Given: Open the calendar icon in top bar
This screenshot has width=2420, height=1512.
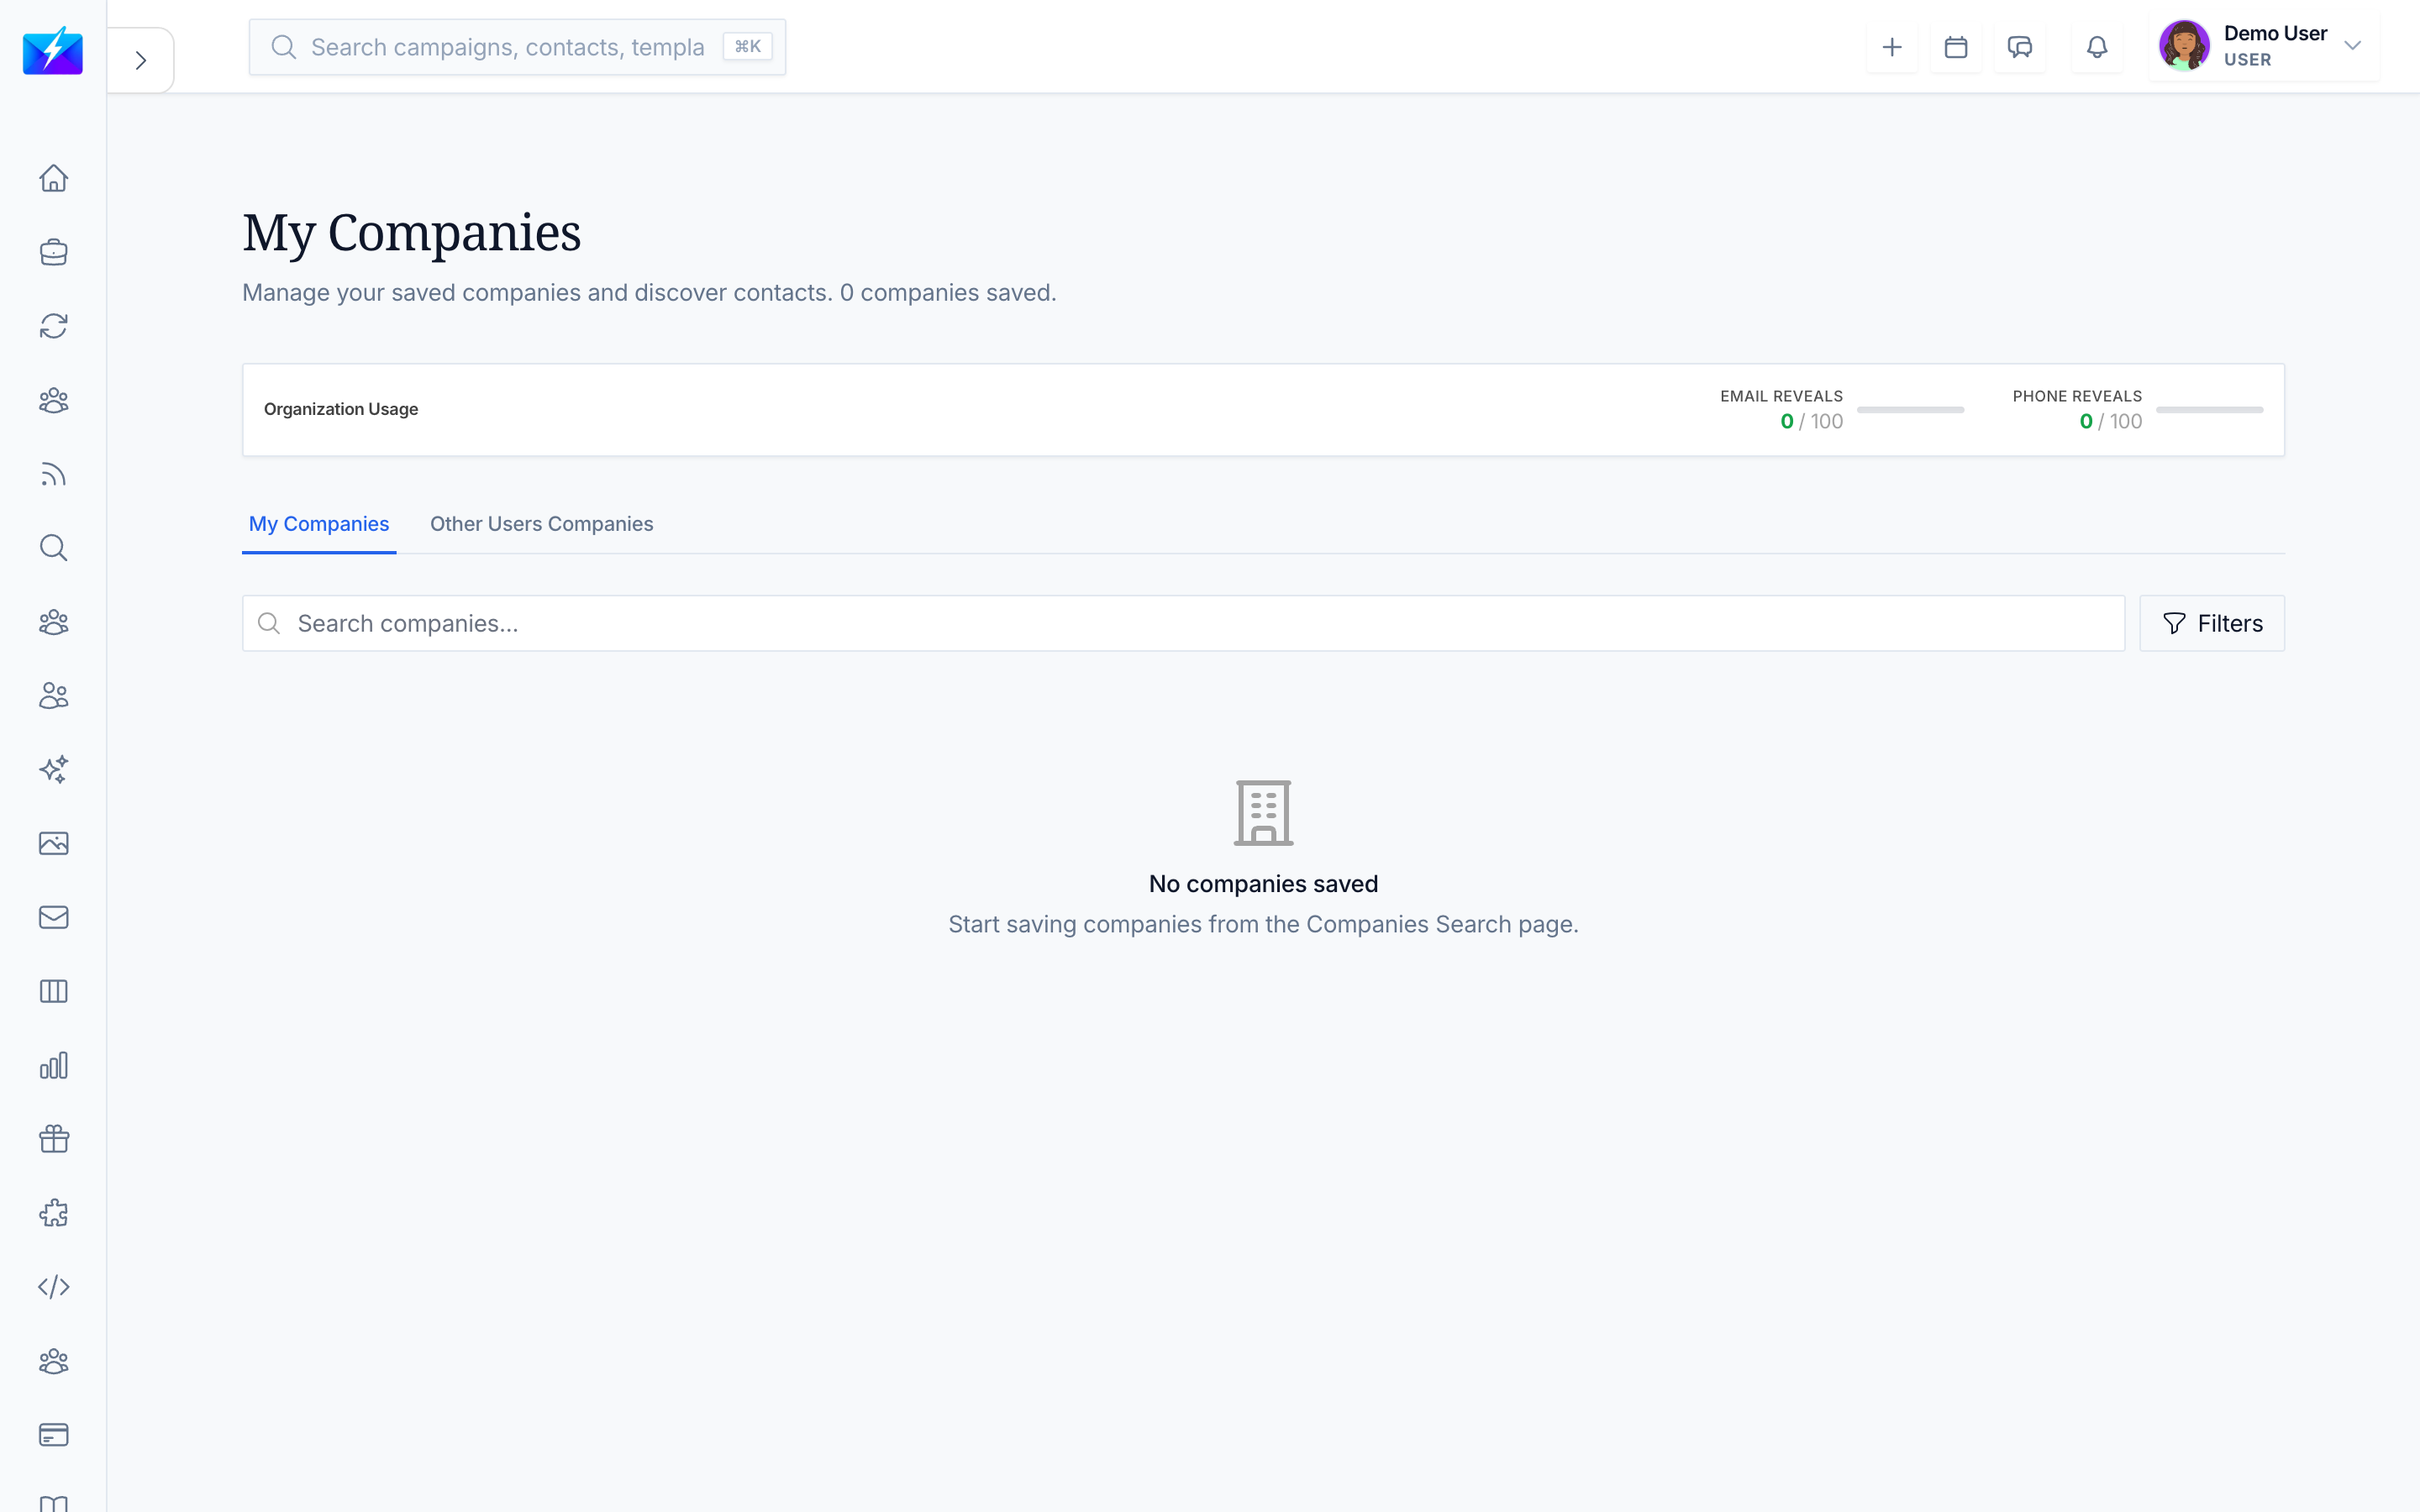Looking at the screenshot, I should (x=1956, y=47).
